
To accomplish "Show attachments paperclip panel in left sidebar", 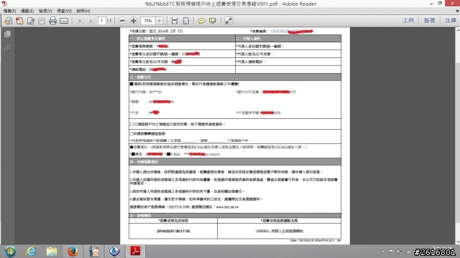I will pyautogui.click(x=8, y=48).
